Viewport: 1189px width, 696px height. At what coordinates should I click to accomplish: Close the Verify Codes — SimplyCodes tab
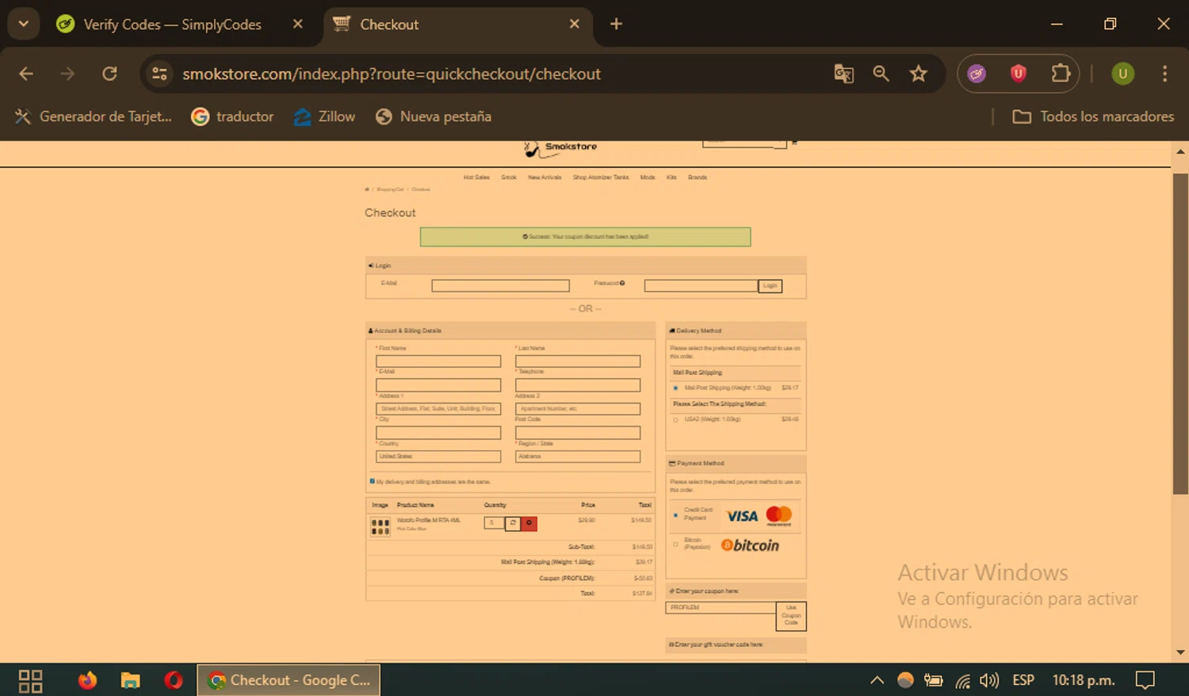(297, 24)
